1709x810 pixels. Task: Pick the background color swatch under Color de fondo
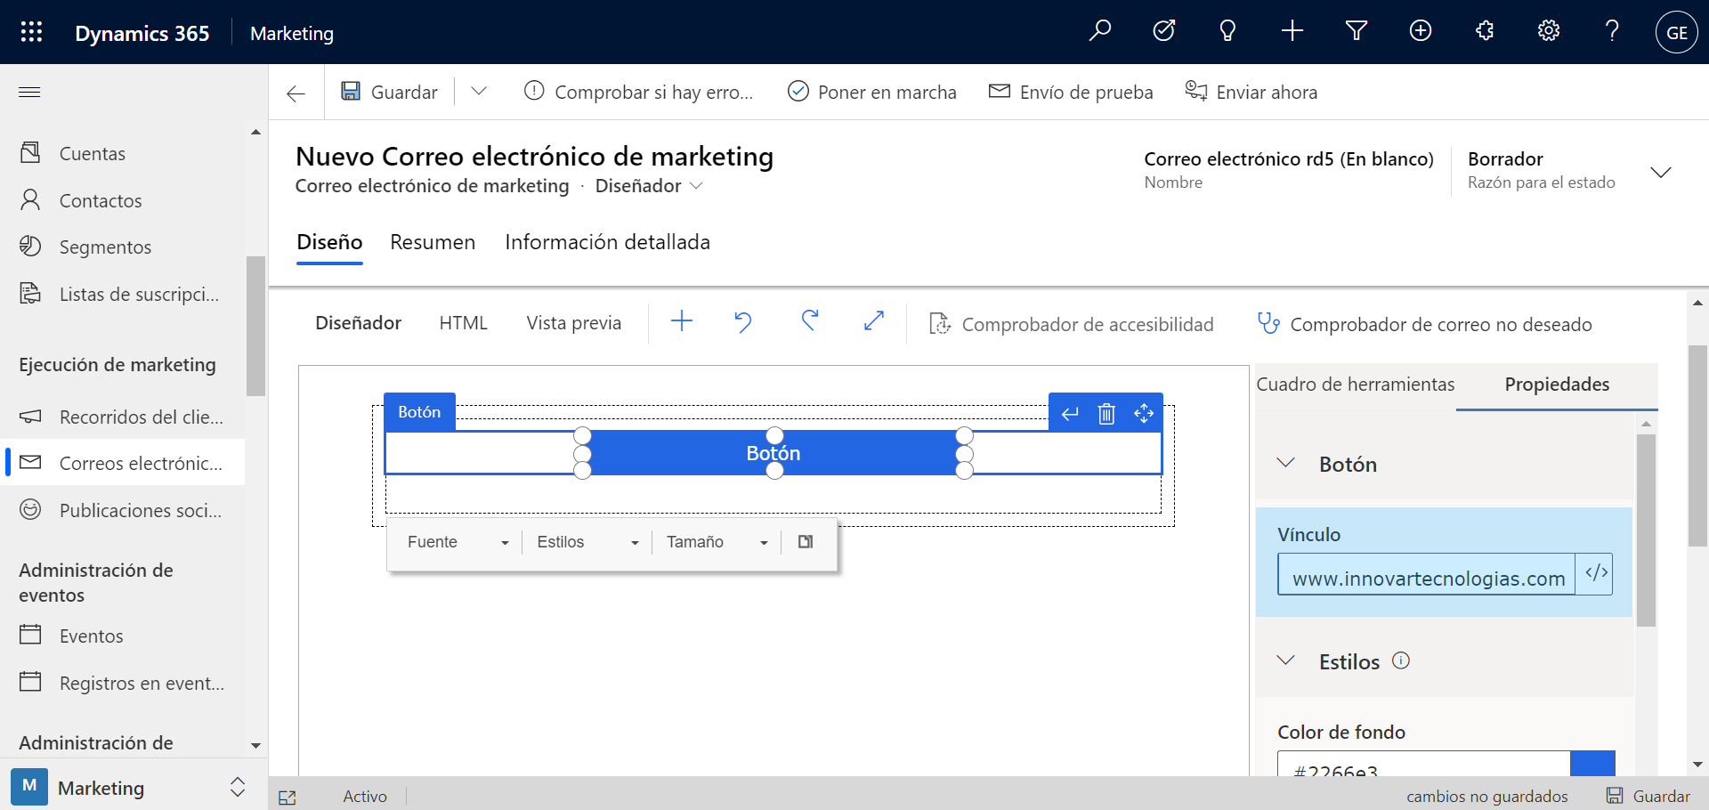pyautogui.click(x=1594, y=764)
